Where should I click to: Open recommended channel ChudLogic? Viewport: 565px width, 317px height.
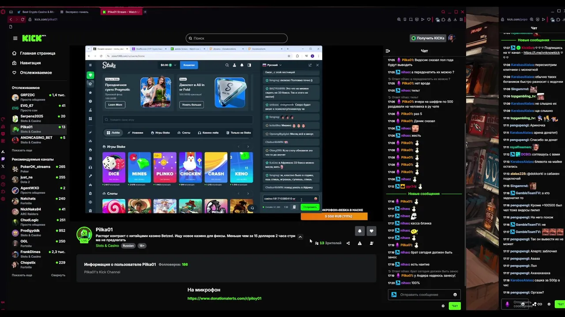pyautogui.click(x=38, y=222)
